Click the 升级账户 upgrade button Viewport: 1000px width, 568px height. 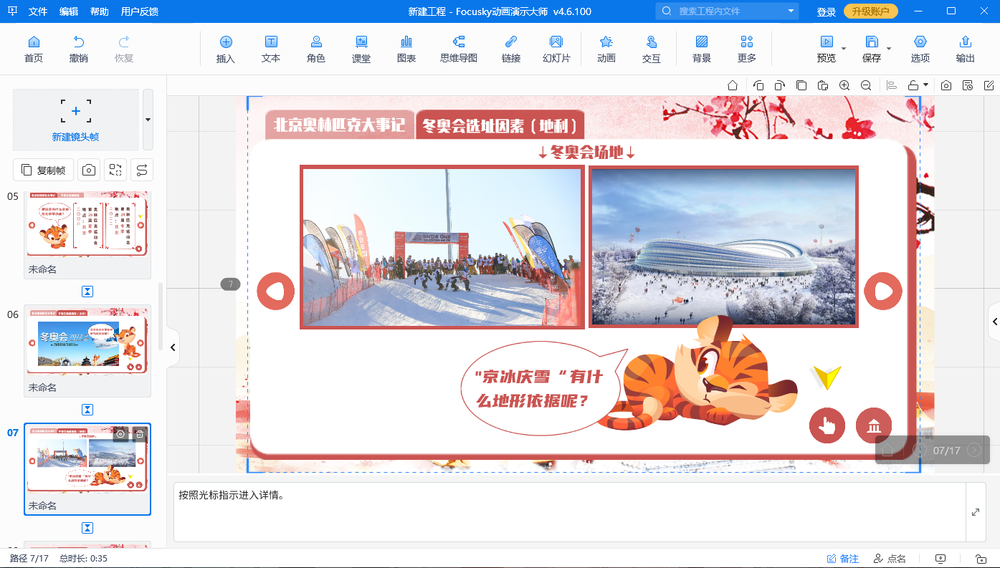[x=871, y=11]
